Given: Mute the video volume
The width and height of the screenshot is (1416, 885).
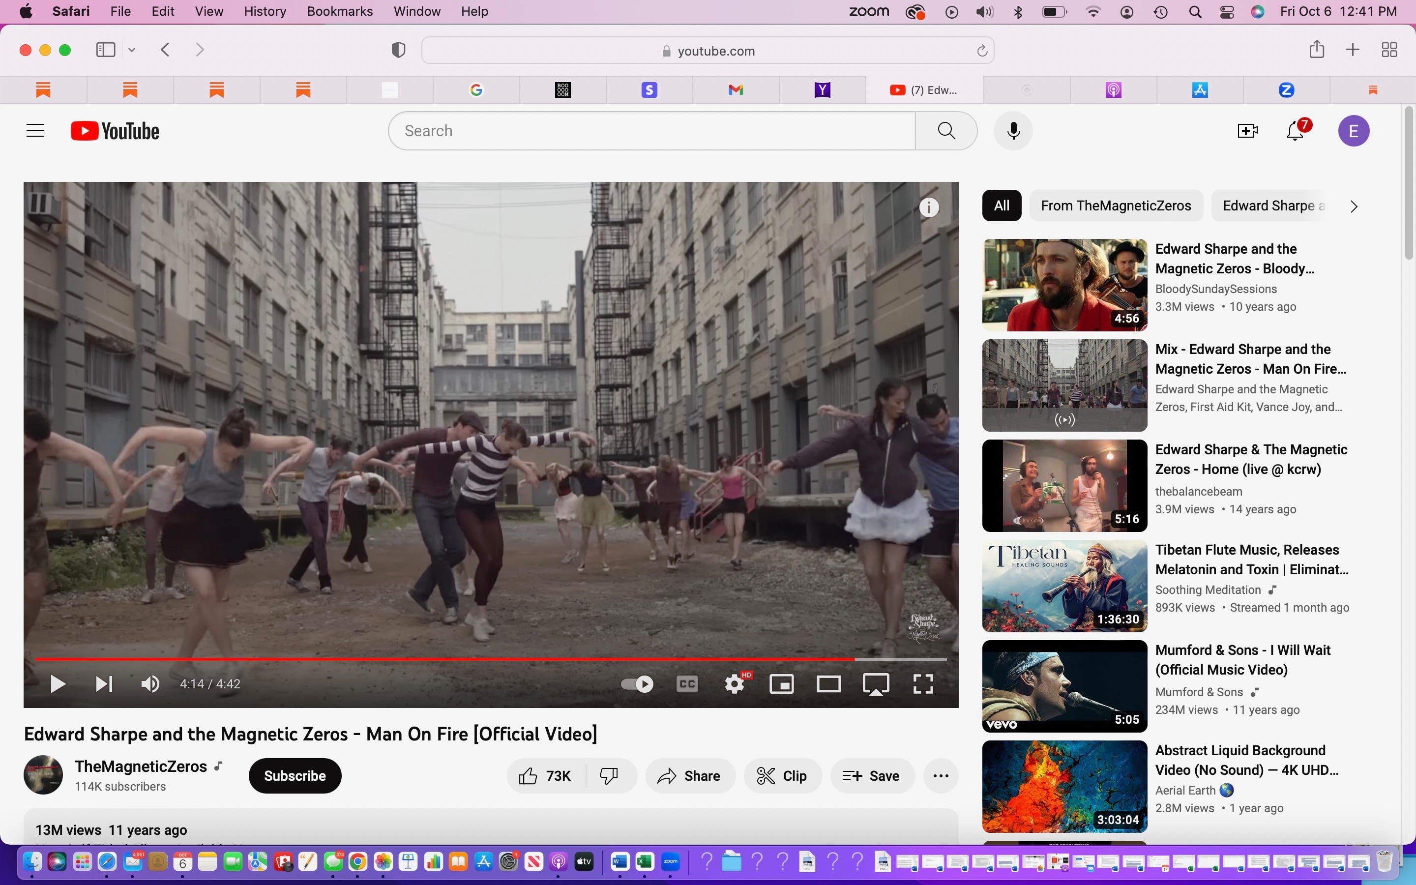Looking at the screenshot, I should [x=150, y=683].
